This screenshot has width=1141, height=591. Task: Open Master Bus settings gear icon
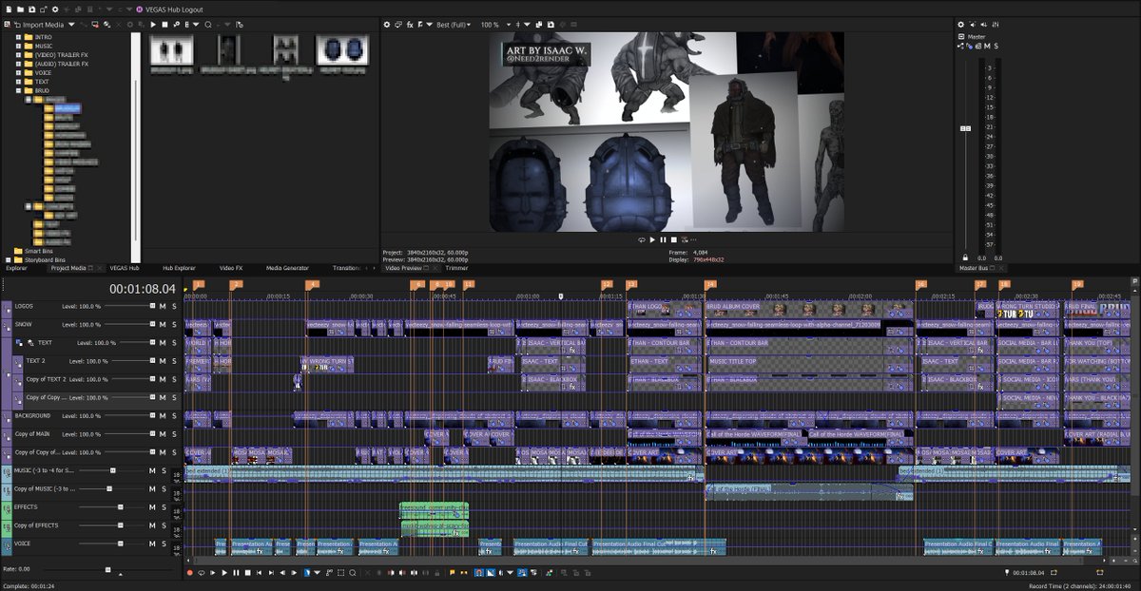pos(960,25)
